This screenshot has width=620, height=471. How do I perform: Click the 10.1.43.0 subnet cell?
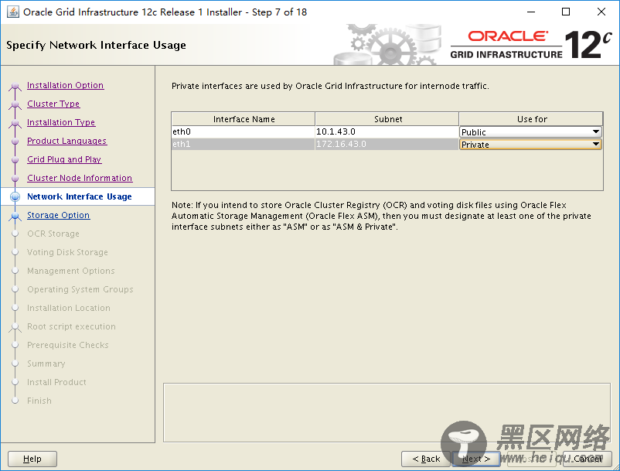point(387,131)
